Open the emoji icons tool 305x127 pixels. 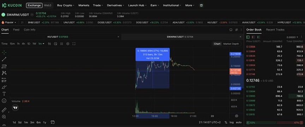[x=4, y=101]
